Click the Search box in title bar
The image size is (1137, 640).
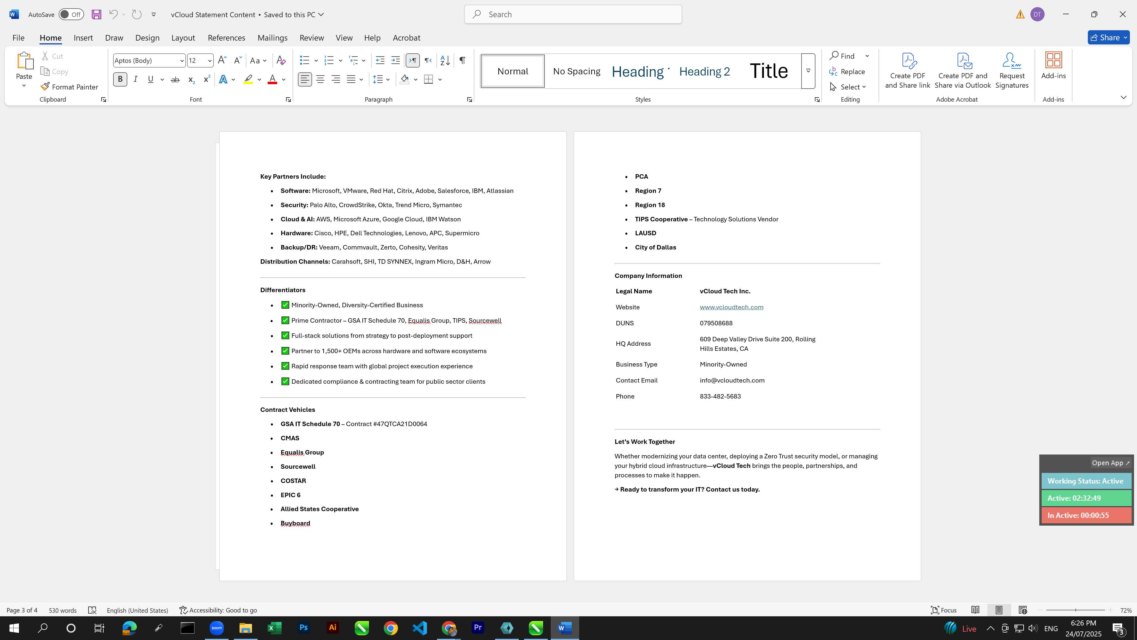[x=573, y=14]
